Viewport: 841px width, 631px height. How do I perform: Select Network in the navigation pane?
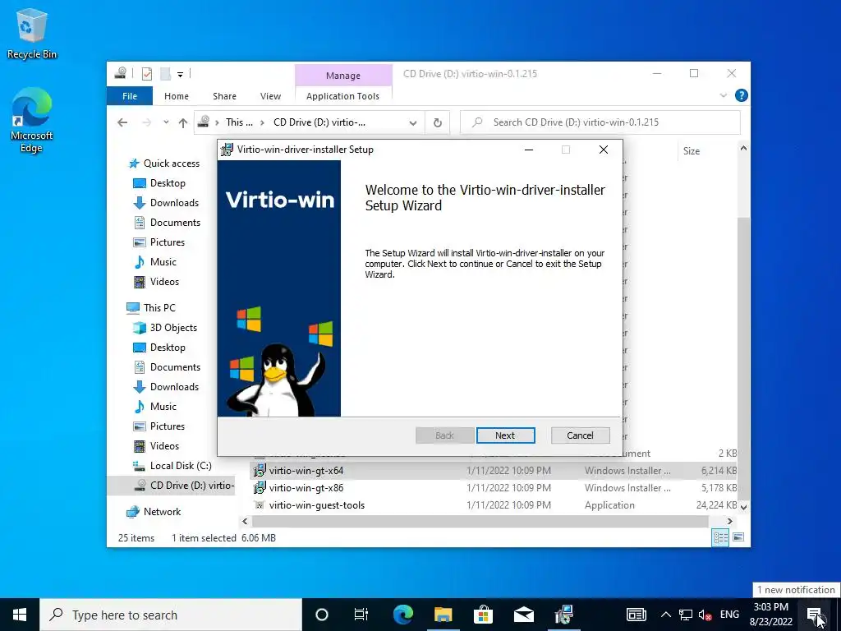pos(154,512)
